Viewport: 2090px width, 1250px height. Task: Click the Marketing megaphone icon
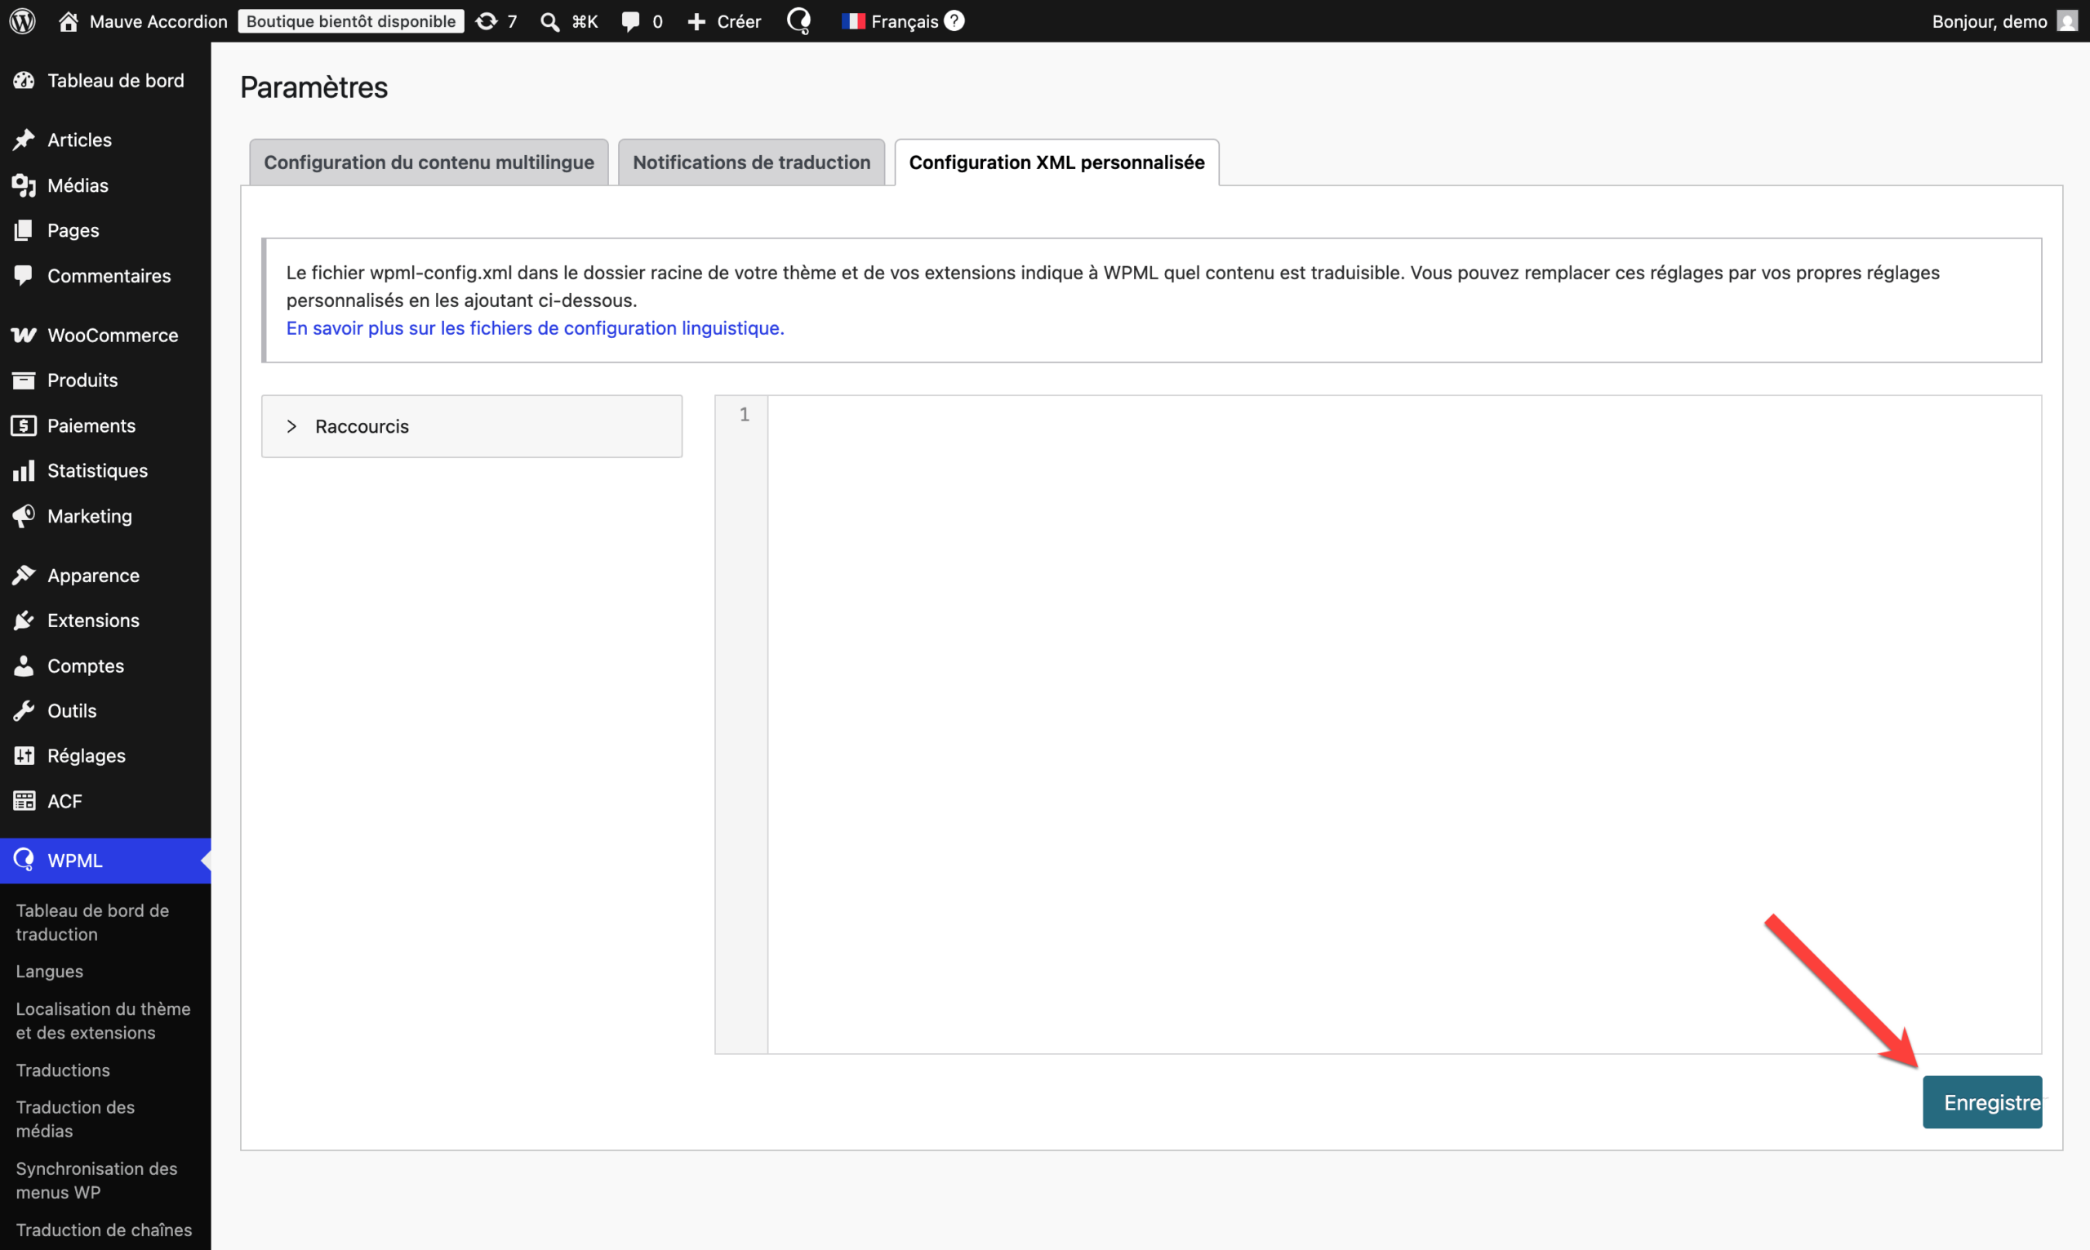(24, 515)
